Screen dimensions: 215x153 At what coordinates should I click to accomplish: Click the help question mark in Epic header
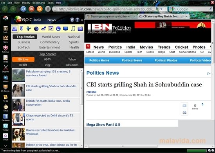pos(77,20)
